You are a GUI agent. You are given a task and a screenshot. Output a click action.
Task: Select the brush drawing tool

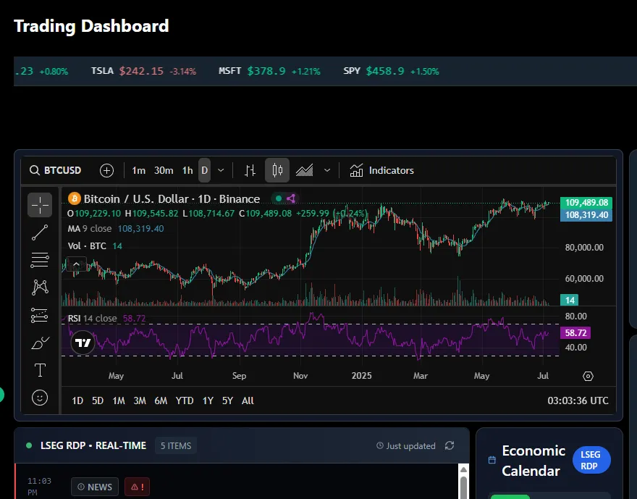click(40, 343)
